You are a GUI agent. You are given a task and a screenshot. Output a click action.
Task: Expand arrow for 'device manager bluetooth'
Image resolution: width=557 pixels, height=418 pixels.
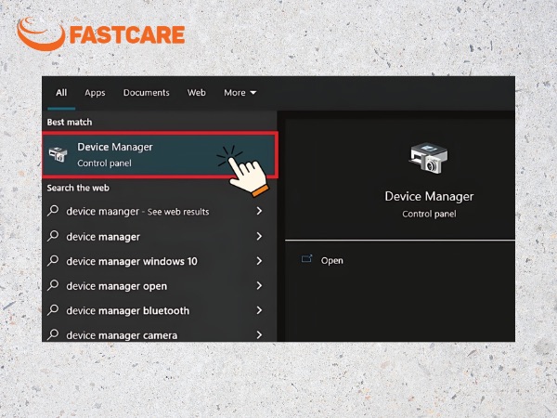pos(259,310)
